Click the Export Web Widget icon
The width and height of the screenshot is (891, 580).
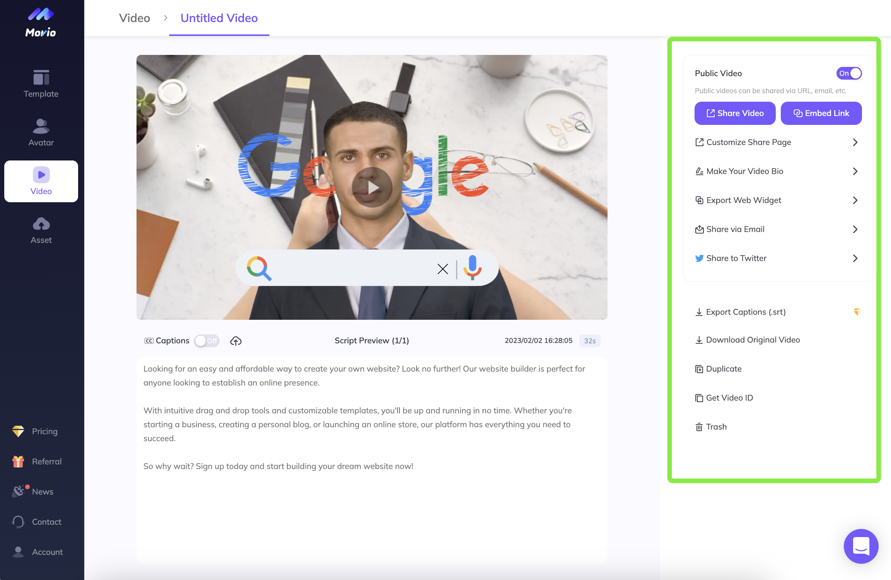click(699, 200)
